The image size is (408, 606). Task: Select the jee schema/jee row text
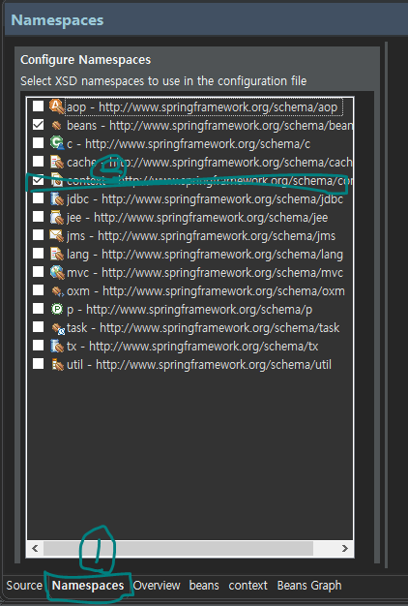[x=197, y=218]
